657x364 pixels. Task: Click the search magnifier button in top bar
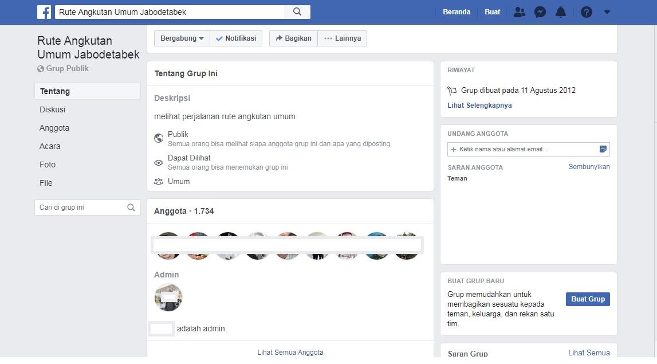click(x=297, y=11)
